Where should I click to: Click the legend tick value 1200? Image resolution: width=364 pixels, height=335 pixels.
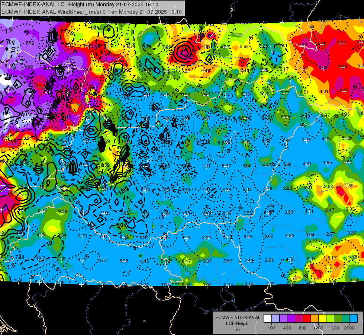coord(318,328)
